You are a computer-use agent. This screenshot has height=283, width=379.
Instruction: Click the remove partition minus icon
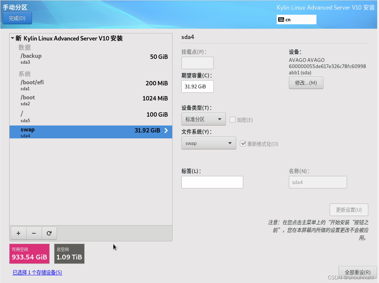tap(34, 233)
